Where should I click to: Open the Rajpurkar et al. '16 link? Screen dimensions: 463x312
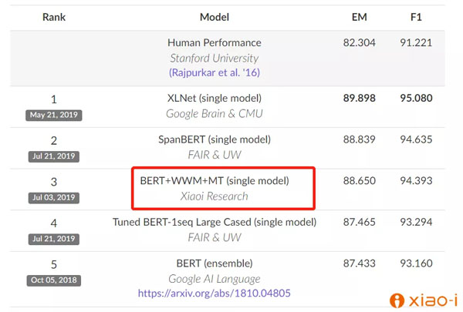click(x=215, y=72)
